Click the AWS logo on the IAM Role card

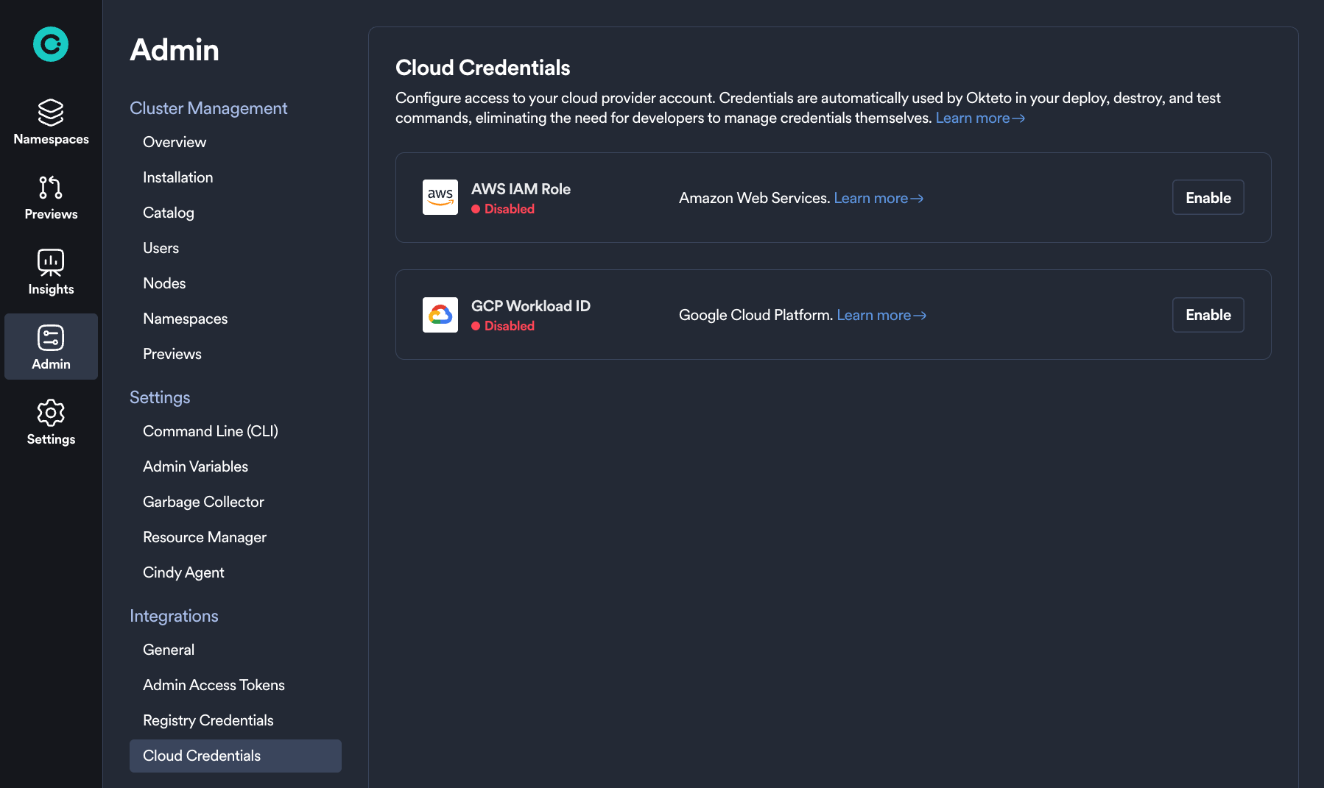440,197
